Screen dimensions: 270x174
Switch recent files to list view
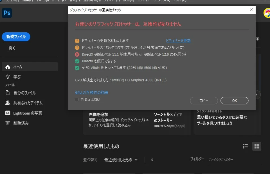[x=245, y=146]
